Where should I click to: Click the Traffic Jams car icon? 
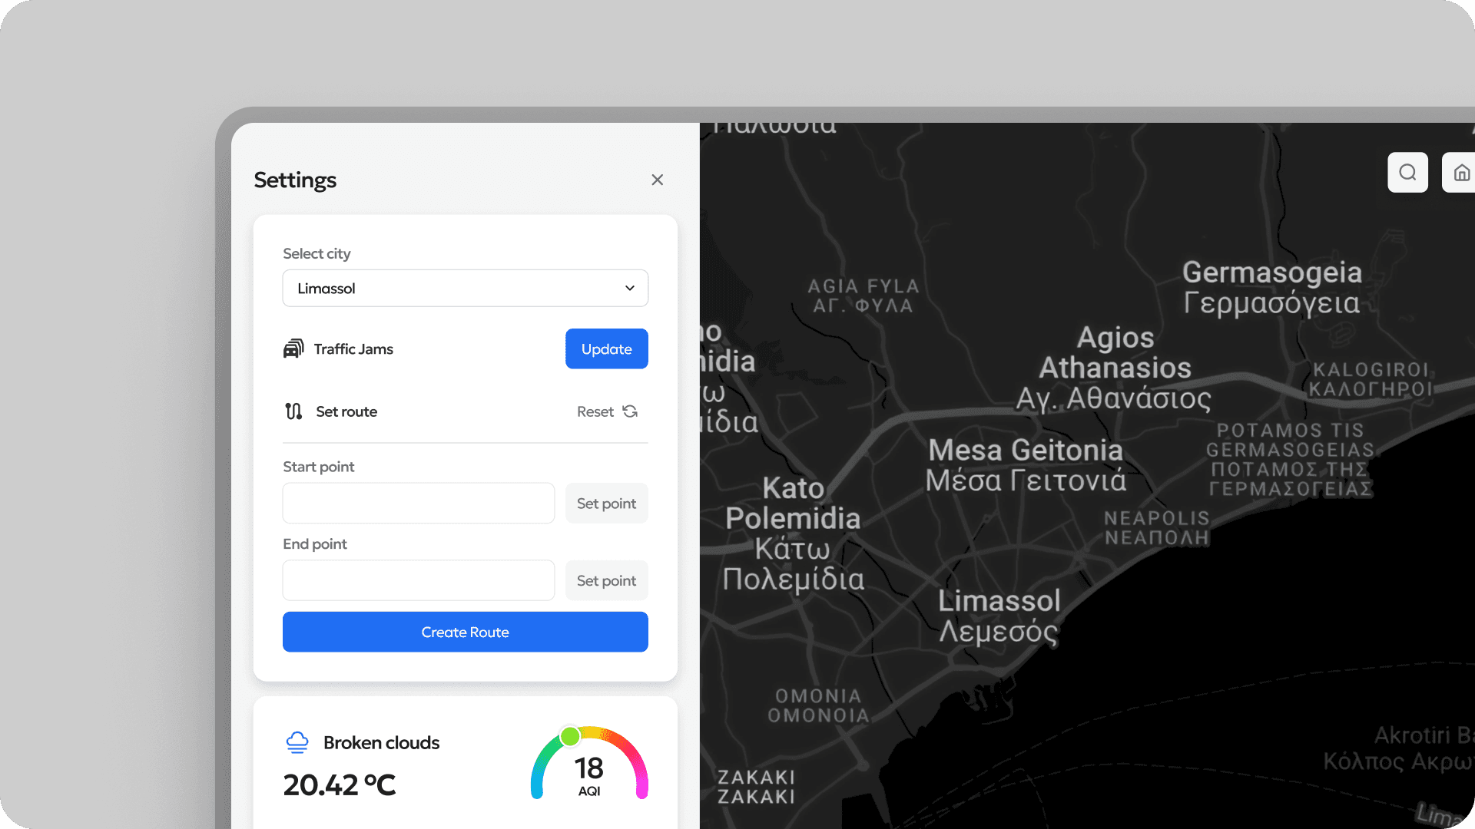(293, 349)
